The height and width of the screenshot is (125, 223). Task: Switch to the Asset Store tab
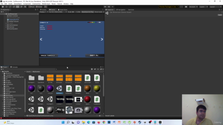coord(63,10)
